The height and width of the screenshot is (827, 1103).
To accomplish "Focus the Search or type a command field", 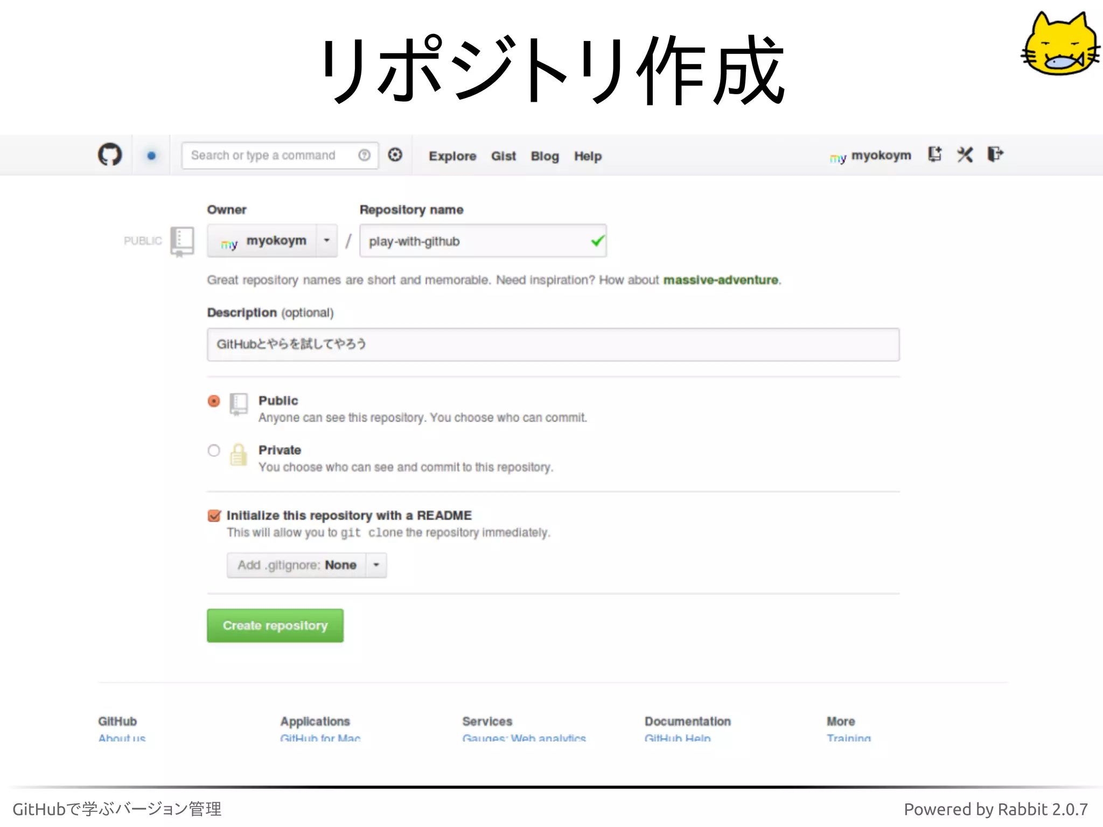I will [280, 156].
